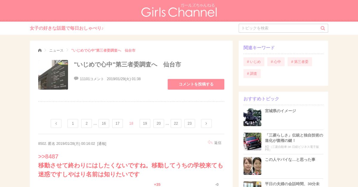Go to page 19
The height and width of the screenshot is (187, 358).
[x=145, y=123]
